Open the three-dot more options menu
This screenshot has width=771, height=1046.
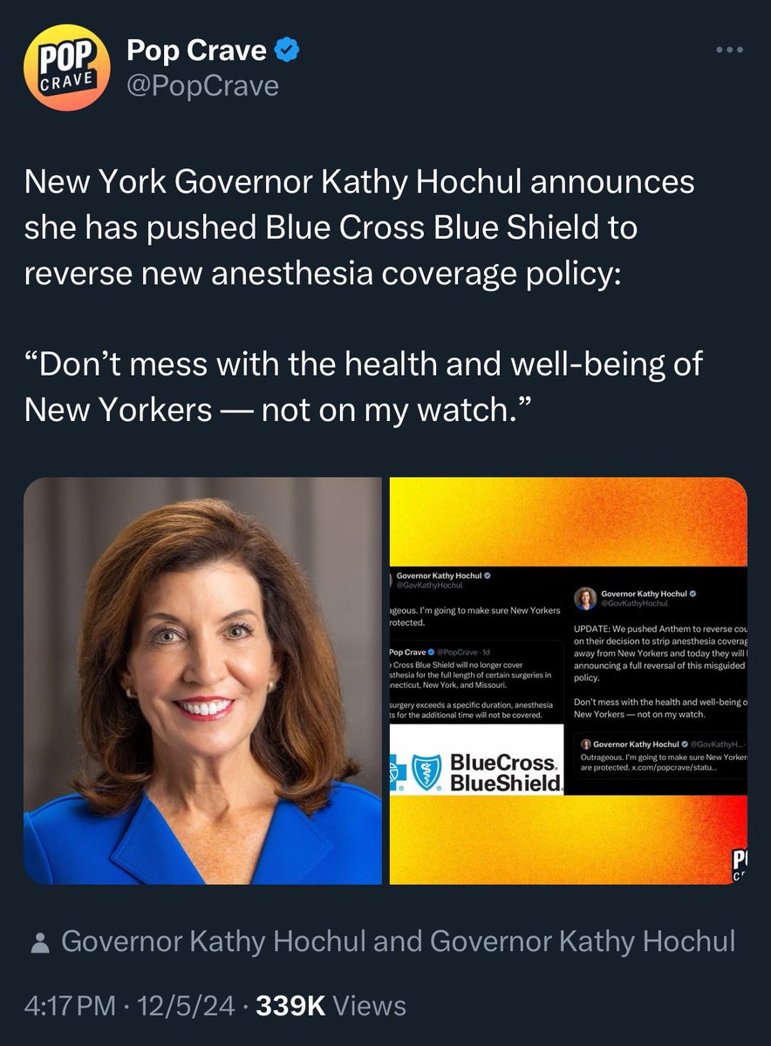[730, 50]
